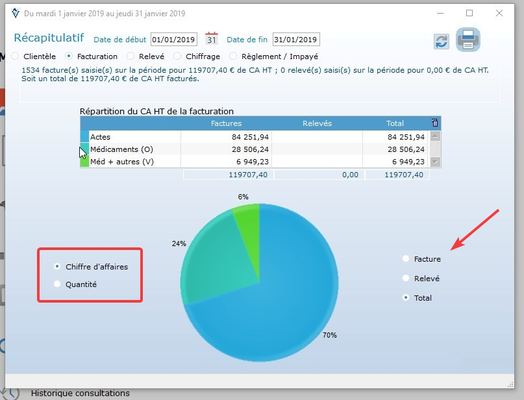Viewport: 524px width, 400px height.
Task: Select the Clientèle radio option
Action: pos(15,56)
